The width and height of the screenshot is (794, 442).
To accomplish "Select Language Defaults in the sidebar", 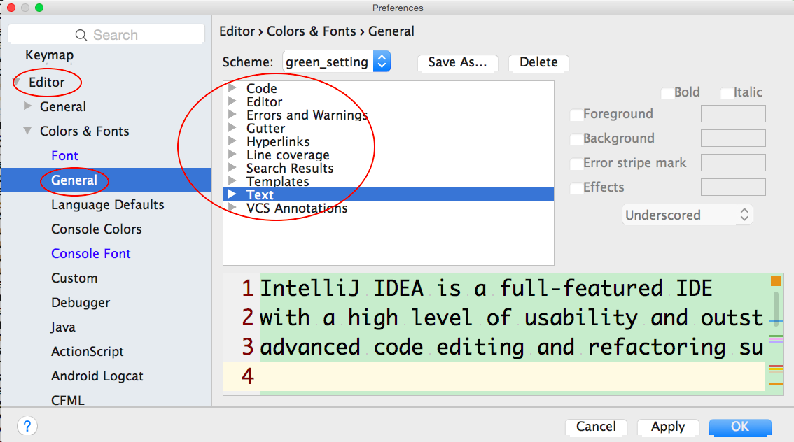I will 107,205.
